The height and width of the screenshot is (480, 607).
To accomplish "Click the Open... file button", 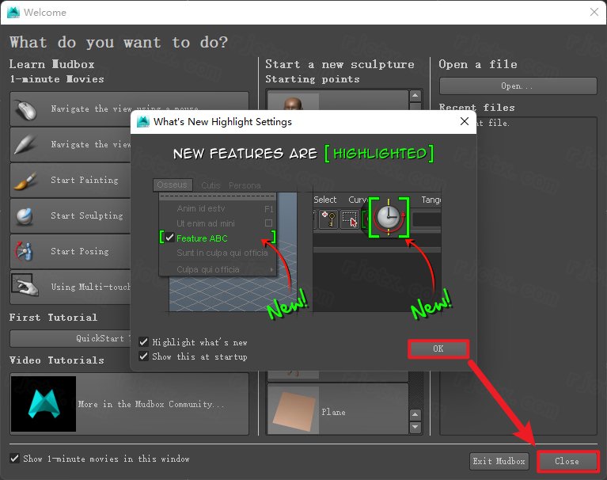I will point(518,86).
